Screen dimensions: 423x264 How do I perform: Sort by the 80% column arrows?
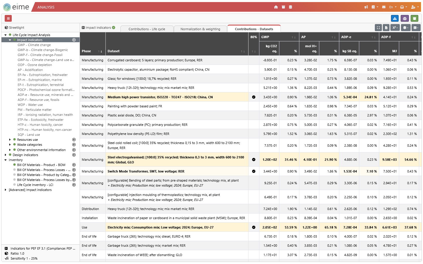point(254,51)
